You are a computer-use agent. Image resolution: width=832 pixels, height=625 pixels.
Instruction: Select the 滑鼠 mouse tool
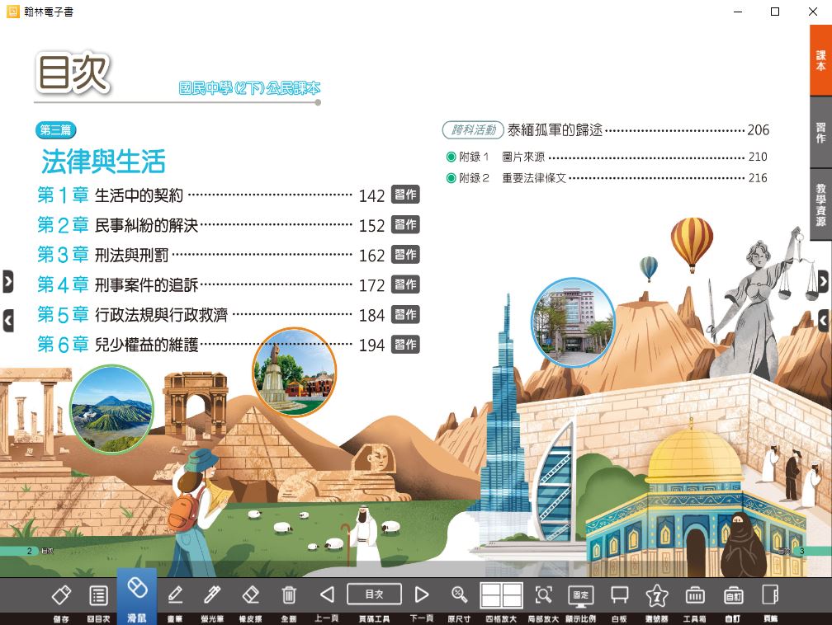(137, 597)
